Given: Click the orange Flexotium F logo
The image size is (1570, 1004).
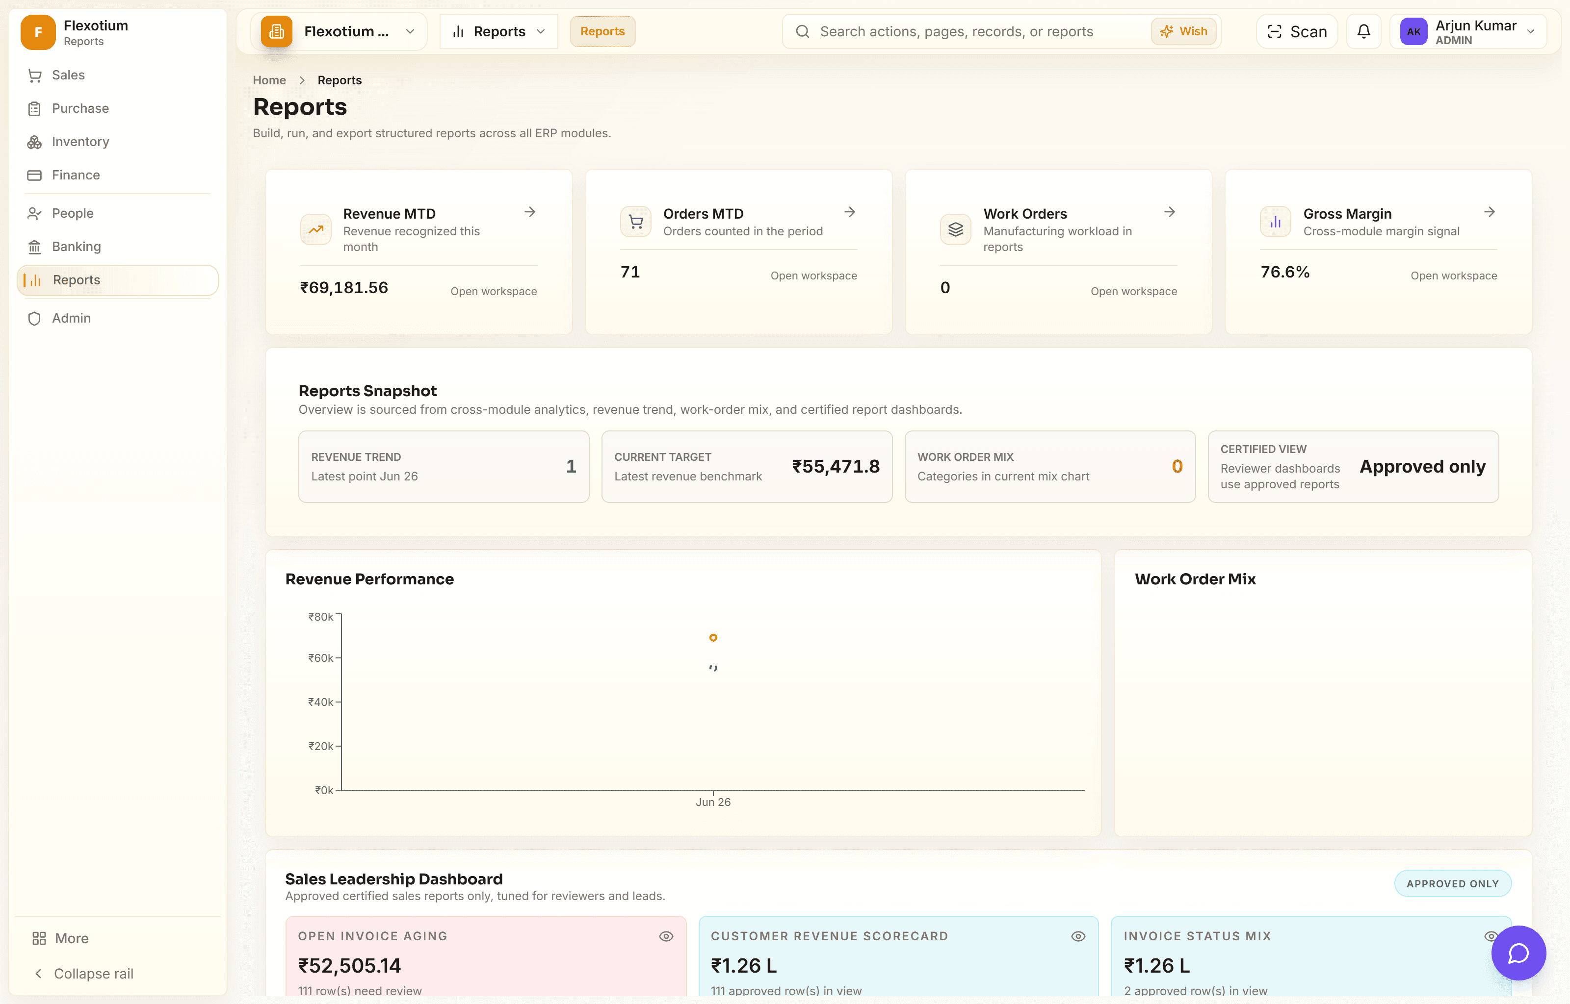Looking at the screenshot, I should coord(38,32).
